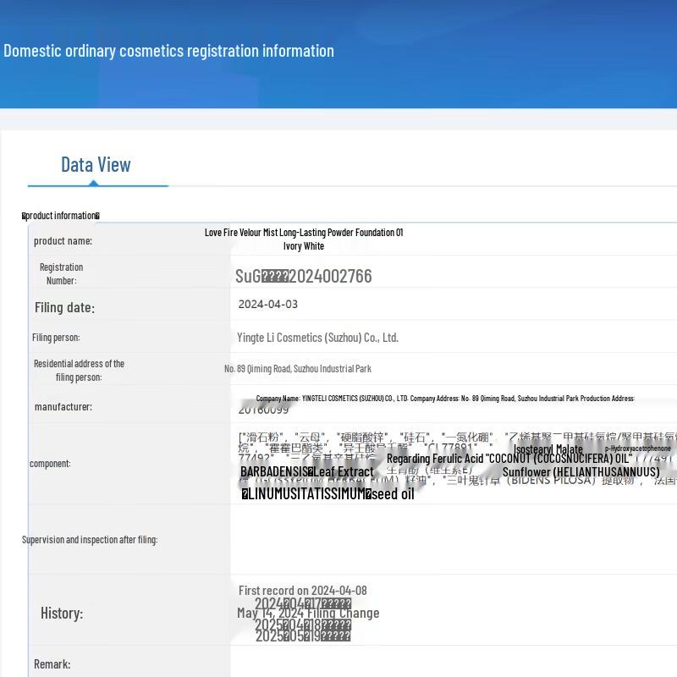Image resolution: width=677 pixels, height=677 pixels.
Task: Click the 'component:' label
Action: click(50, 464)
